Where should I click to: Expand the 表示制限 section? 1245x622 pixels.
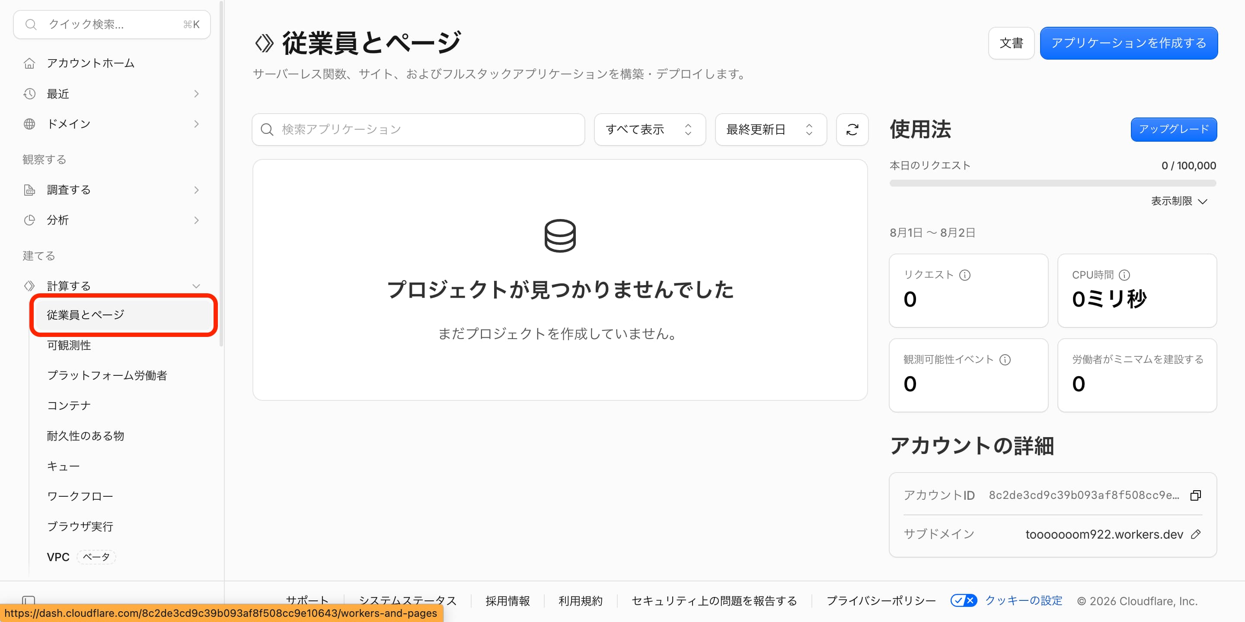[1179, 201]
